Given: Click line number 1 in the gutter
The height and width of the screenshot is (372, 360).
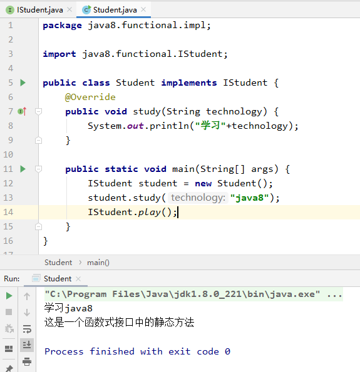Looking at the screenshot, I should 11,26.
